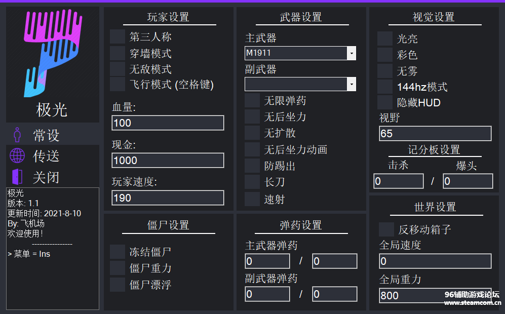
Task: Open the 传送 teleport tab
Action: pos(46,156)
